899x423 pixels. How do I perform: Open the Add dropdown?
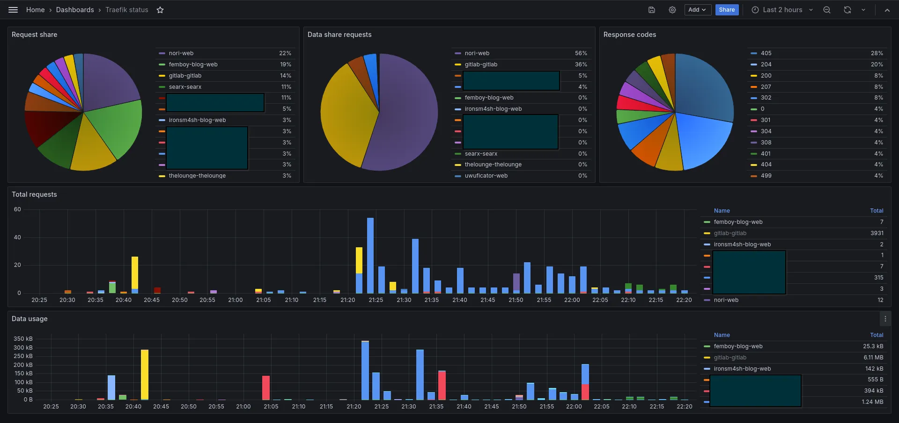click(x=697, y=10)
